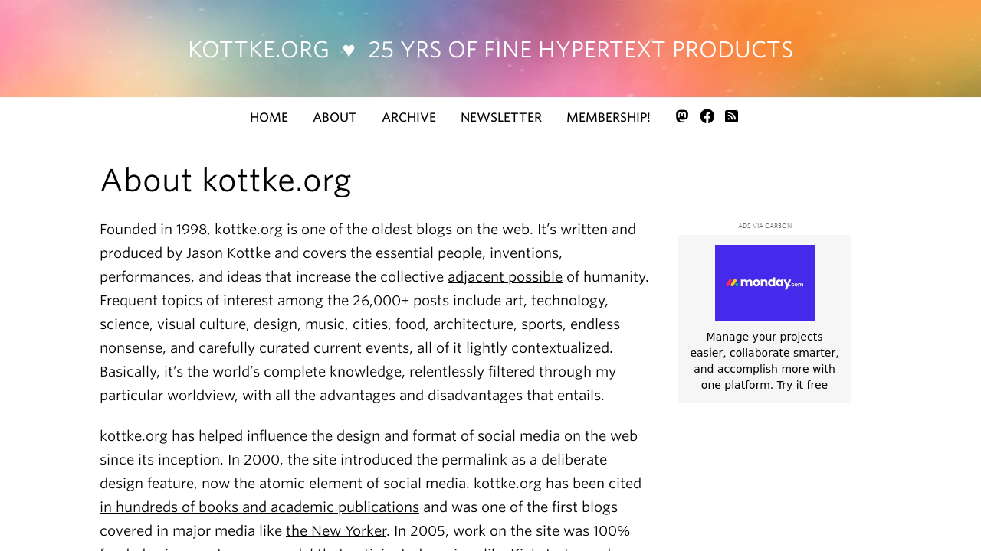Click Try it free in the ad
This screenshot has height=551, width=981.
tap(802, 383)
